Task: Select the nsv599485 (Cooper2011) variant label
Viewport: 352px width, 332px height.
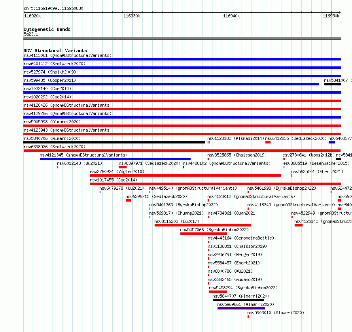Action: coord(50,80)
